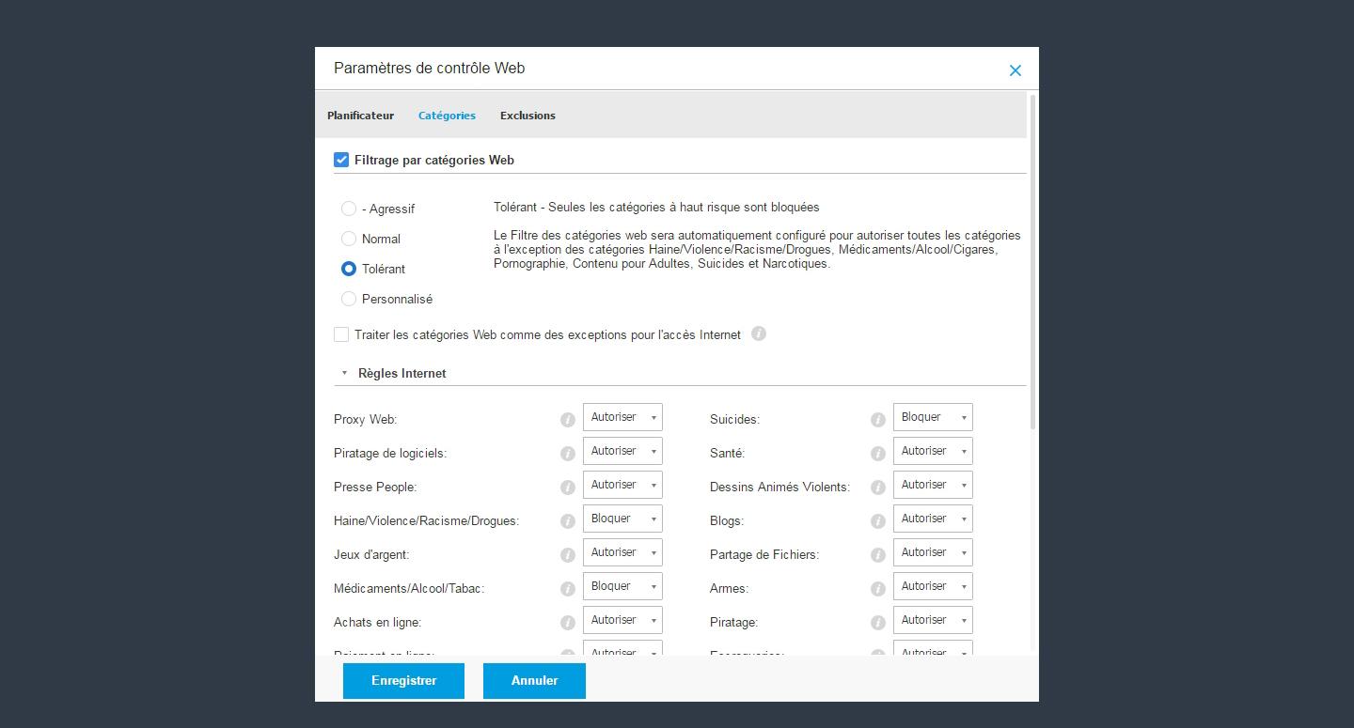This screenshot has height=728, width=1354.
Task: Click the Annuler button
Action: (534, 681)
